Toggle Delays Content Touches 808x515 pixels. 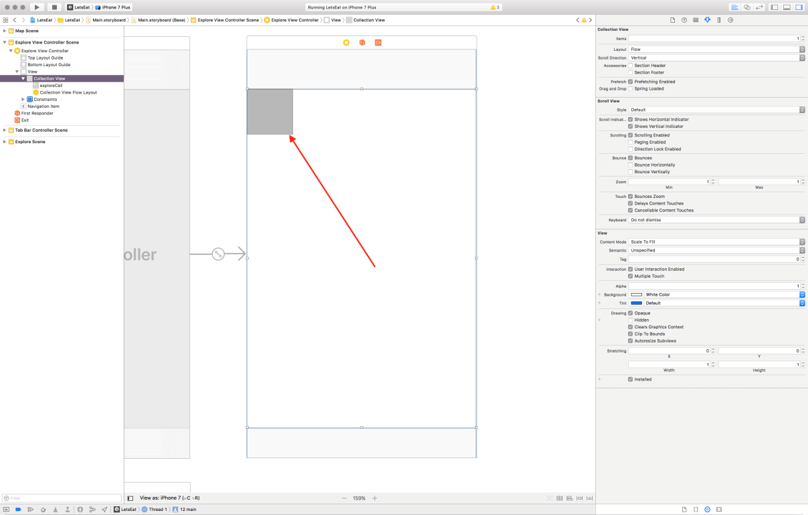(630, 203)
